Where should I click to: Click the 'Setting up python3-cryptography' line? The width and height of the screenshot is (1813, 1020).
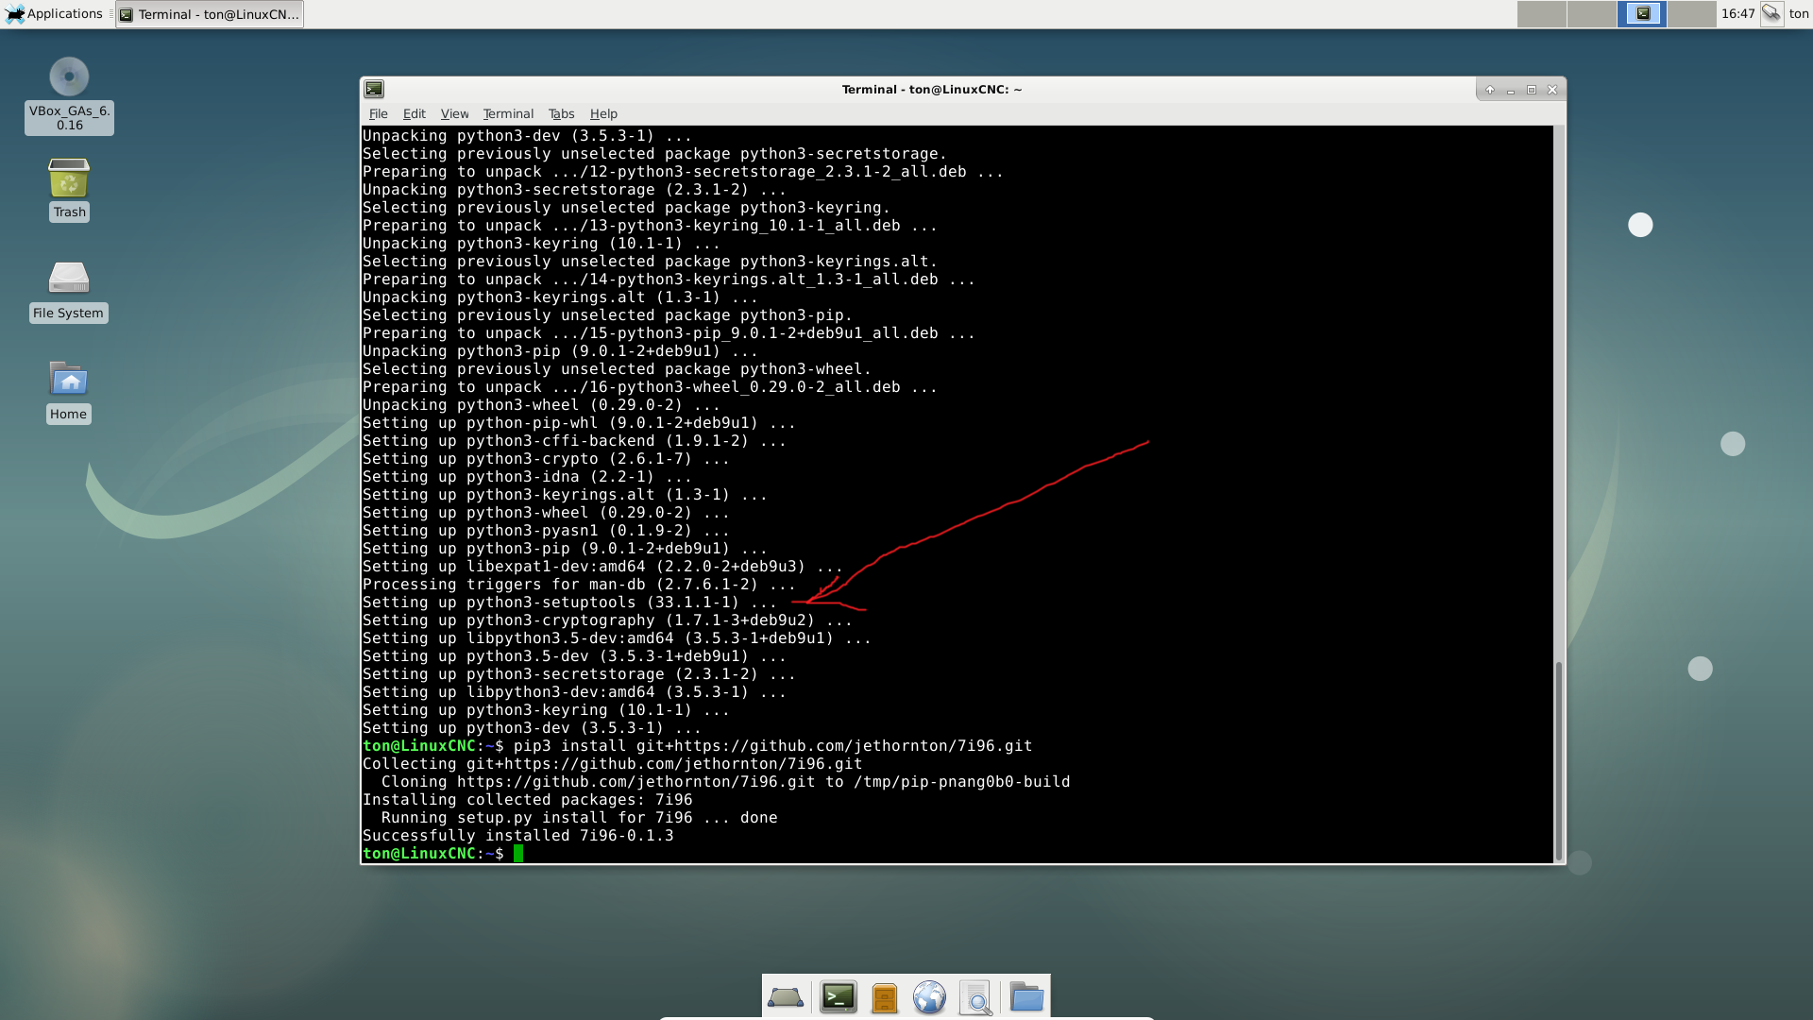tap(607, 620)
